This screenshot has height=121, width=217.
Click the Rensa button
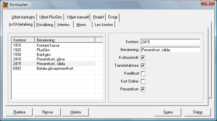pos(48,112)
